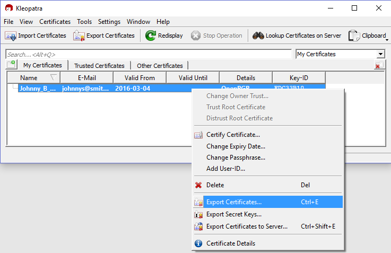The width and height of the screenshot is (391, 253).
Task: Open the Window menu
Action: pos(138,22)
